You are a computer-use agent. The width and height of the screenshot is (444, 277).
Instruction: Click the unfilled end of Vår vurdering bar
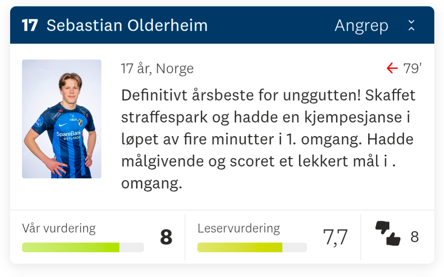tap(132, 247)
